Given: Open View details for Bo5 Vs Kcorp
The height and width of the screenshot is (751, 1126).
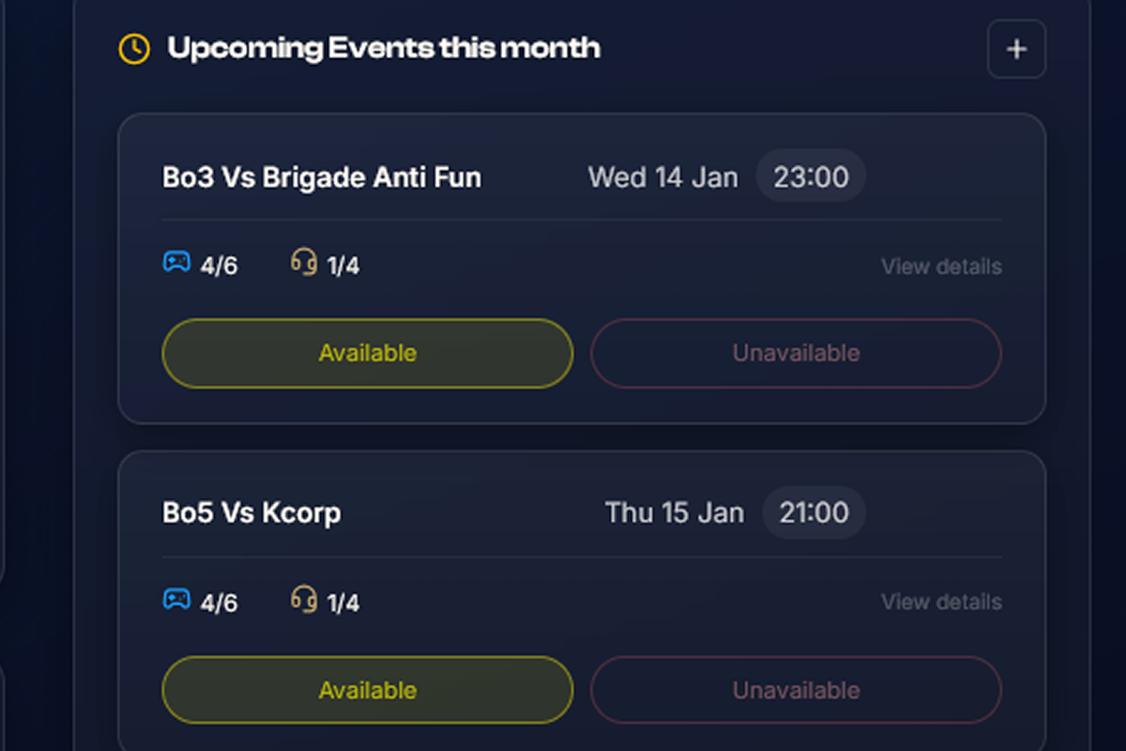Looking at the screenshot, I should coord(941,602).
